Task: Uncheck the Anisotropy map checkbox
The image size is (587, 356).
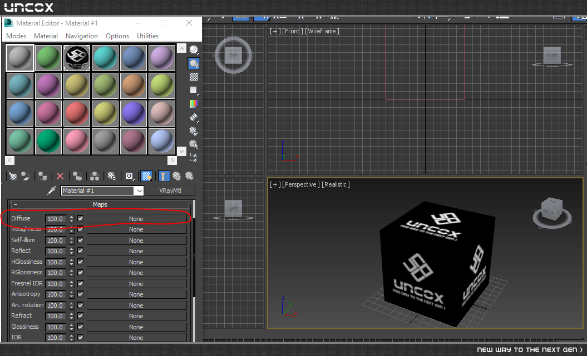Action: pos(80,294)
